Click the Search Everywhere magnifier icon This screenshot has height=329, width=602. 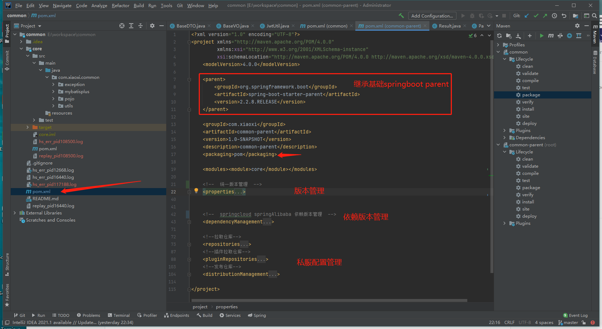click(594, 16)
